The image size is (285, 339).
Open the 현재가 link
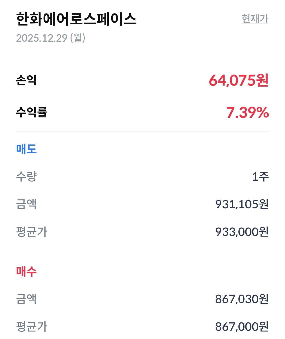tap(255, 19)
